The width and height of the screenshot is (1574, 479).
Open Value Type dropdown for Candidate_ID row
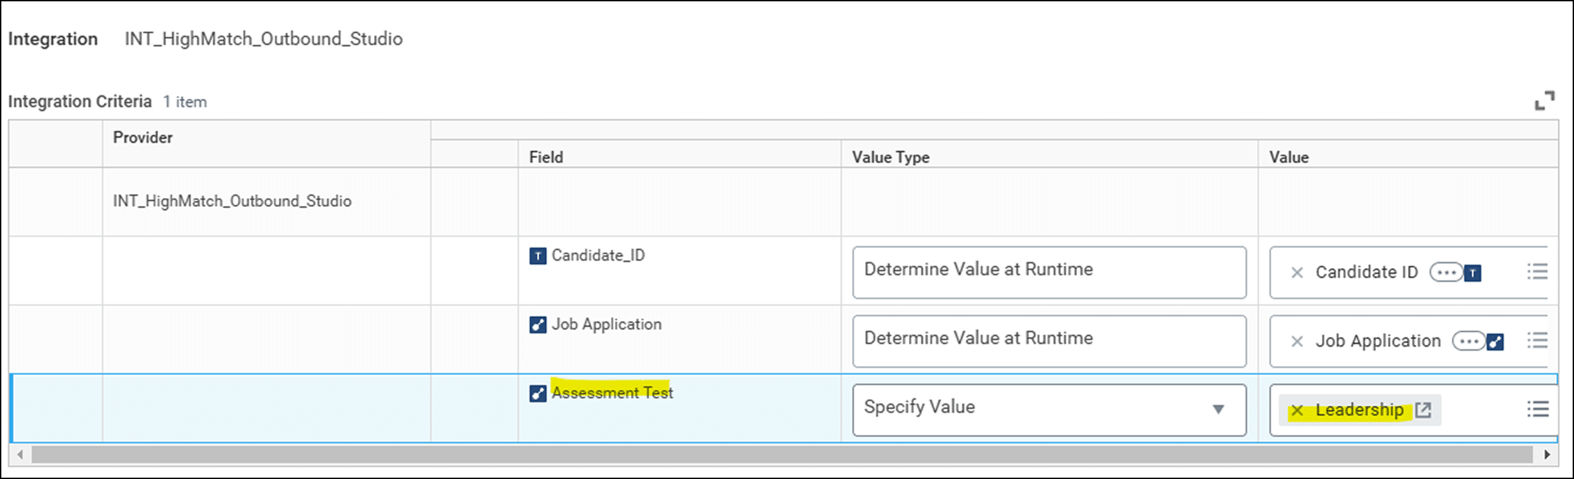coord(1048,273)
